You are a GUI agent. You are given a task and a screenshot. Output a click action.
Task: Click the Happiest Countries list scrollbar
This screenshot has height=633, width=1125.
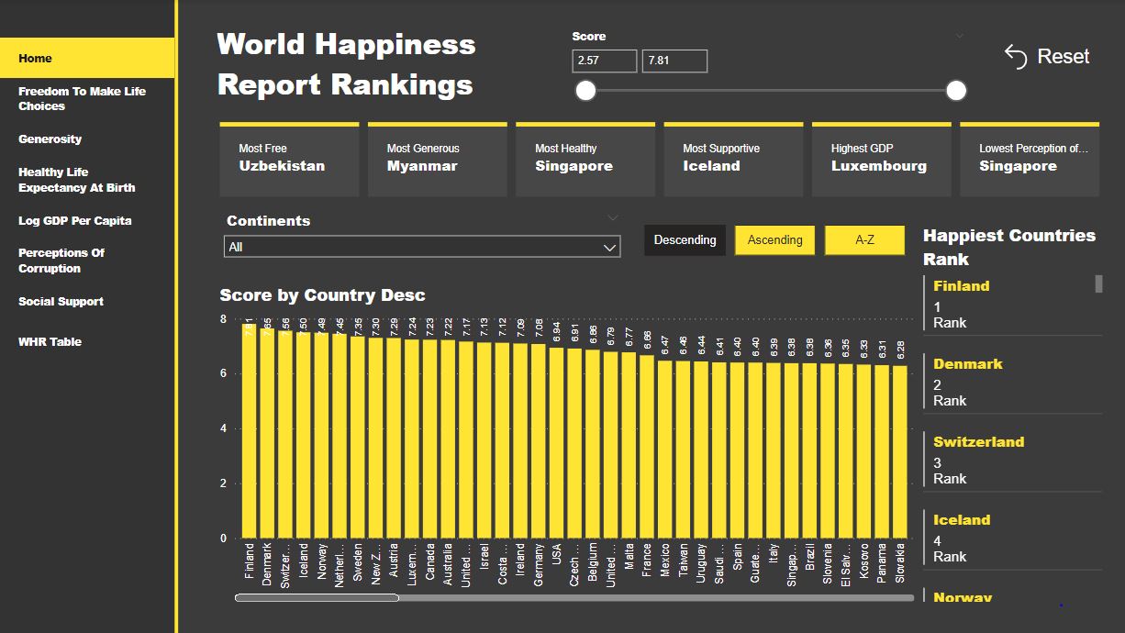1098,283
